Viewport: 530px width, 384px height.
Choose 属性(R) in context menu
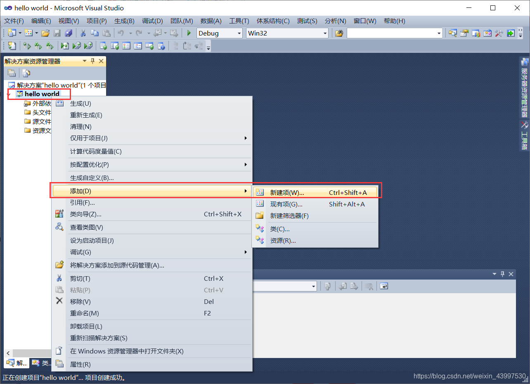[152, 365]
